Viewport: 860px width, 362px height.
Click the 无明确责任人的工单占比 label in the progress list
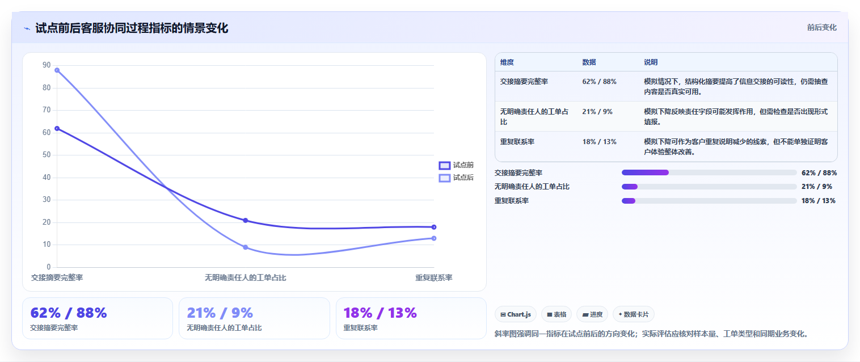click(x=532, y=187)
